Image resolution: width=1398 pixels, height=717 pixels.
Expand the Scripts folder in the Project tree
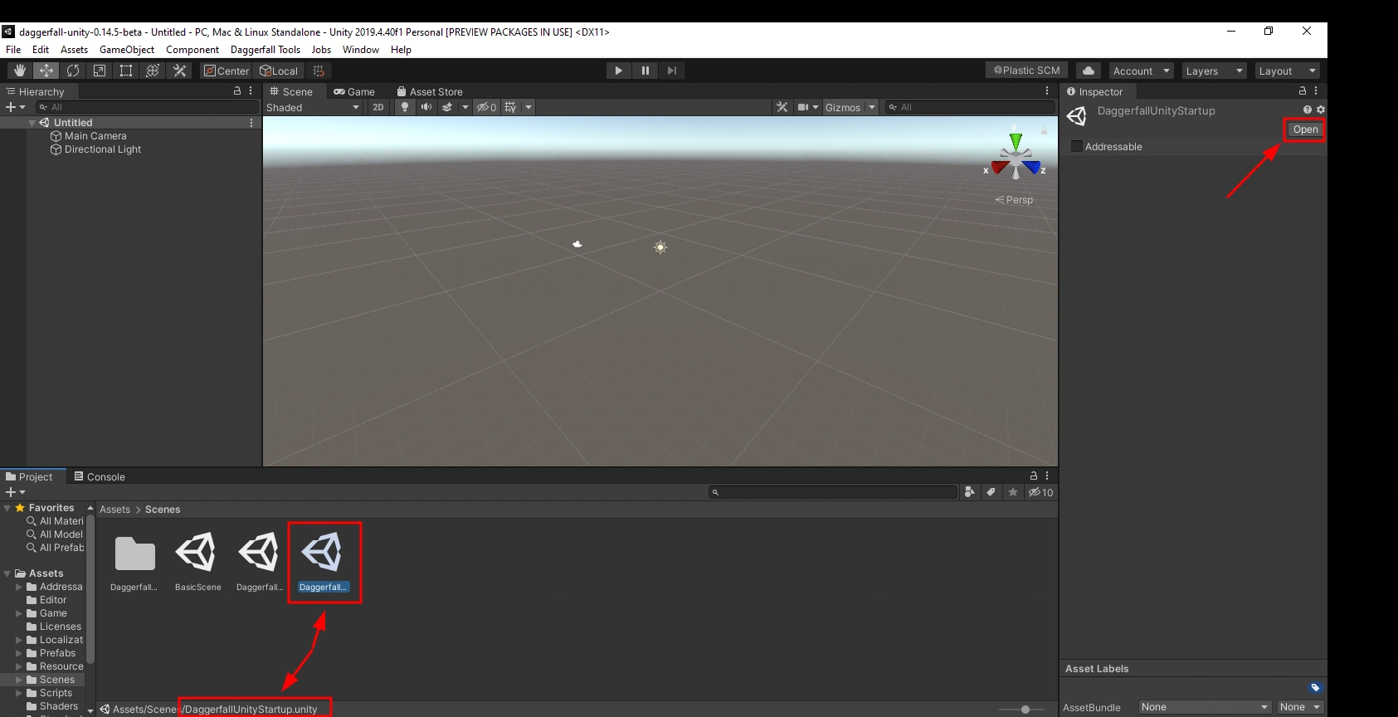(19, 693)
